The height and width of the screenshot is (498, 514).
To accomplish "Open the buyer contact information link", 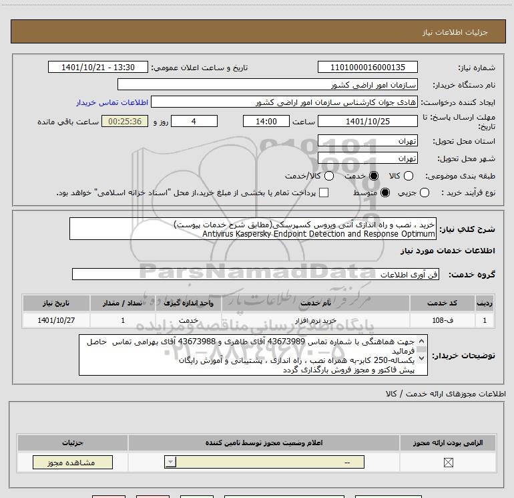I will pos(112,103).
